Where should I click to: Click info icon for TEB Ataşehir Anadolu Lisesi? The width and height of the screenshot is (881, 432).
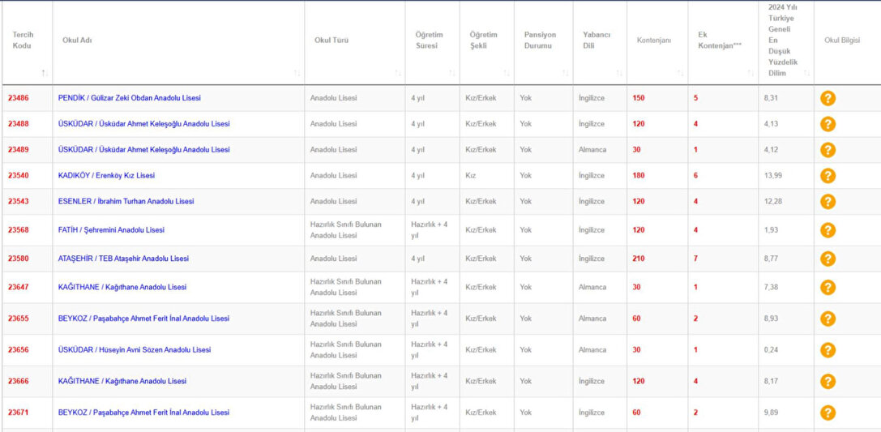(828, 259)
